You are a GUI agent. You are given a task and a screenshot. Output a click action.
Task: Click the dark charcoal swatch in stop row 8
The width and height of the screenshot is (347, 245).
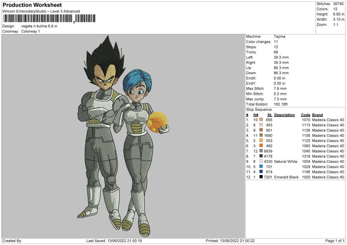(x=261, y=156)
